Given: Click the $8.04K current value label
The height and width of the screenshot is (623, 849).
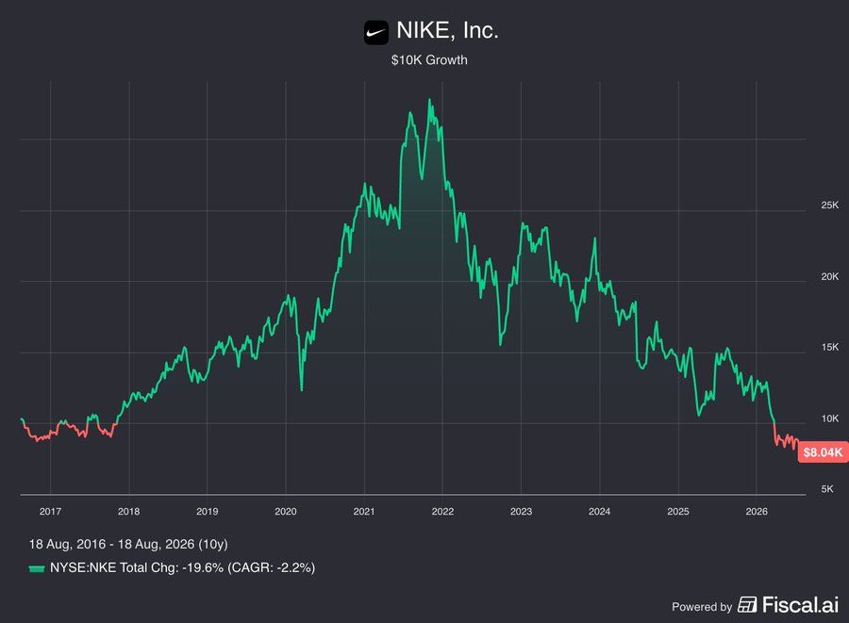Looking at the screenshot, I should coord(823,452).
